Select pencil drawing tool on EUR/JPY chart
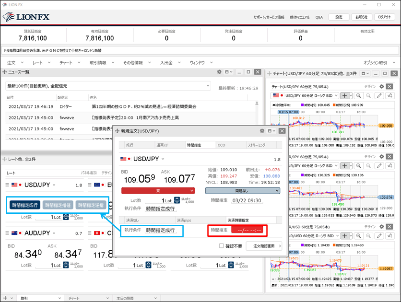Screen dimensions: 401x302 pyautogui.click(x=379, y=165)
